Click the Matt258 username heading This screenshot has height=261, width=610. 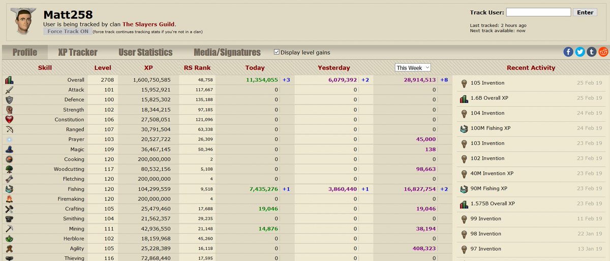click(68, 14)
